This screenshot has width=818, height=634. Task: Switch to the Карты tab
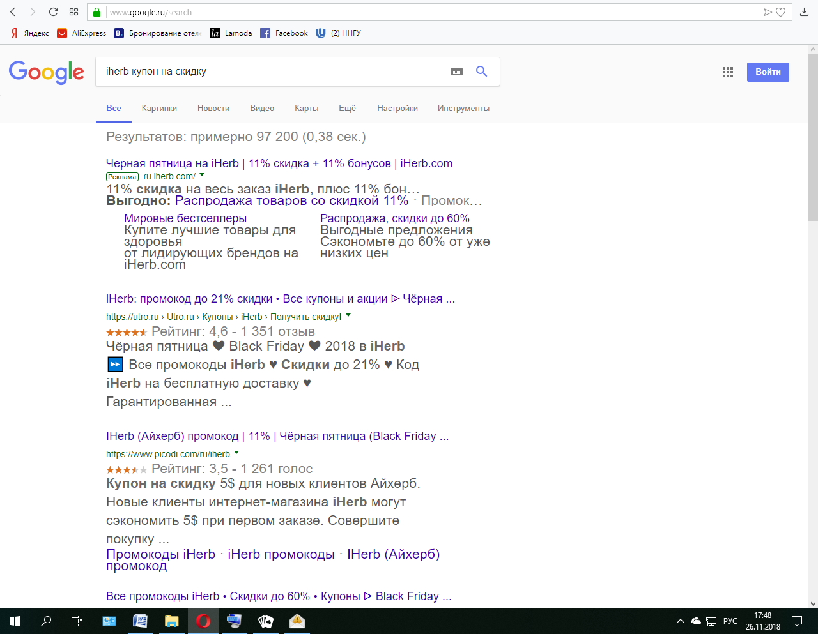point(307,109)
